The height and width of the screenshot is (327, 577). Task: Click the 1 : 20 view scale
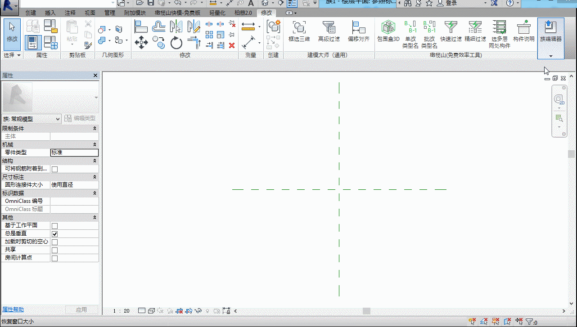[121, 311]
